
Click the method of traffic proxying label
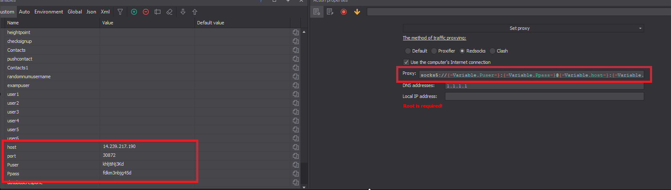tap(434, 38)
